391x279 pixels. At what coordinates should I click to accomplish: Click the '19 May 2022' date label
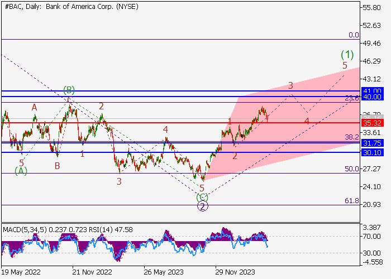(x=21, y=272)
